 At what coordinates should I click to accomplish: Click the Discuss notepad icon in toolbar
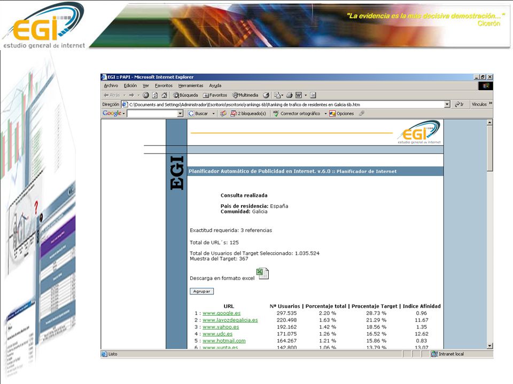(313, 95)
